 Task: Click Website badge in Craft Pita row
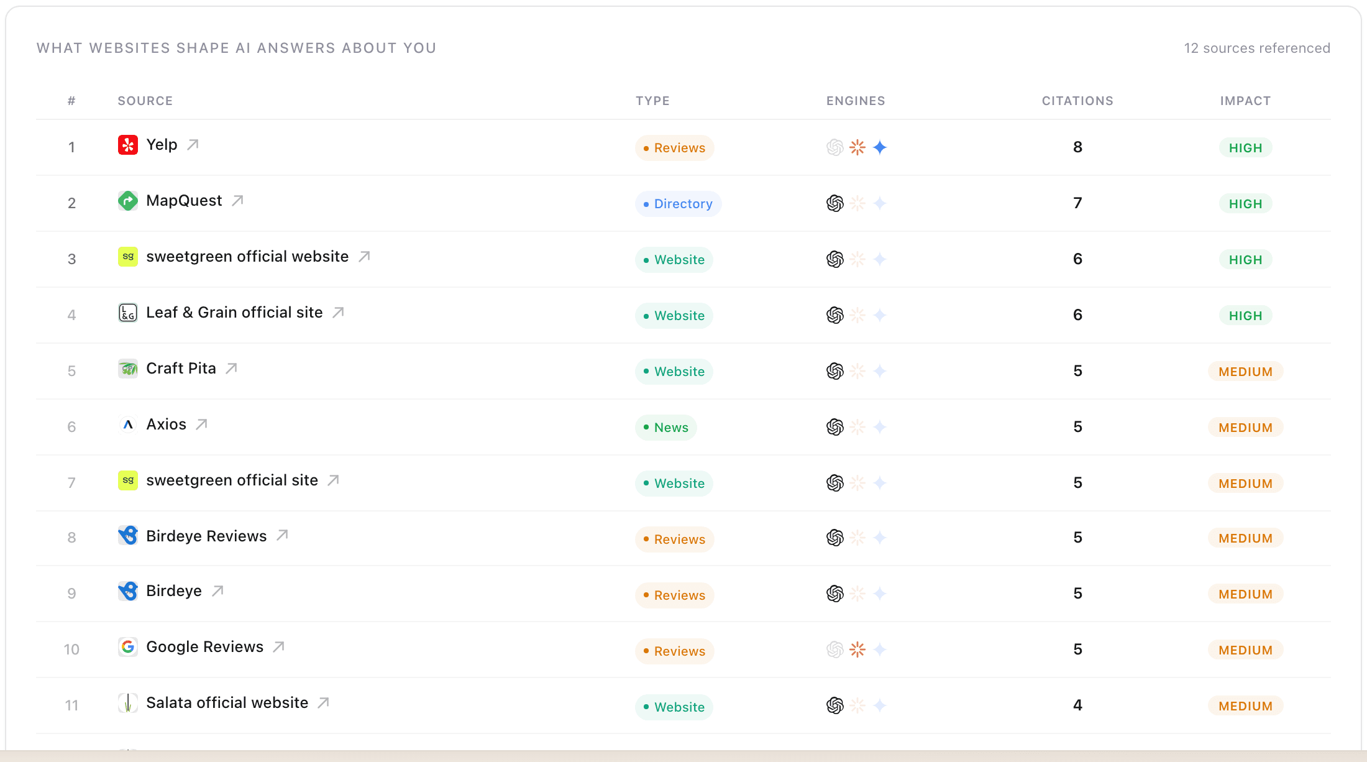click(674, 372)
